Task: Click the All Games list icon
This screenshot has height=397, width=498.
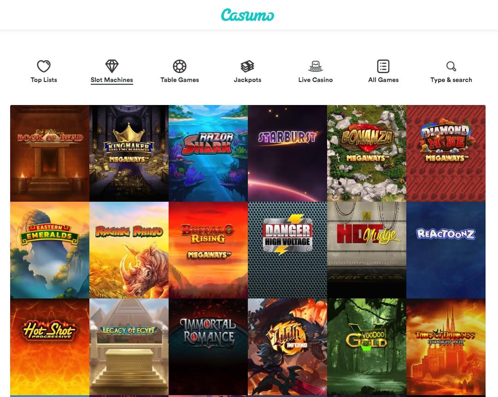Action: (x=383, y=66)
